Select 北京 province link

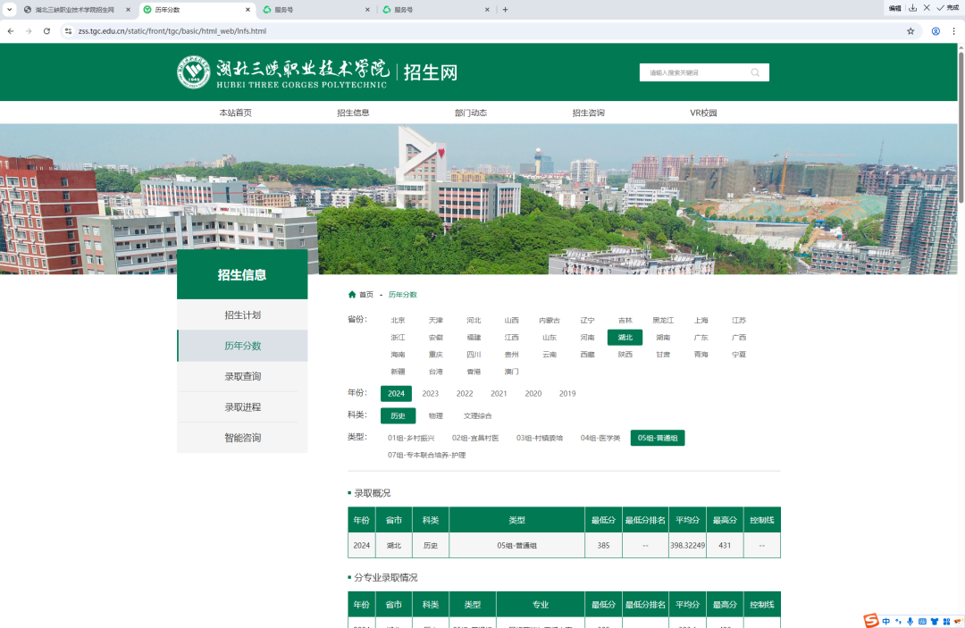(398, 320)
